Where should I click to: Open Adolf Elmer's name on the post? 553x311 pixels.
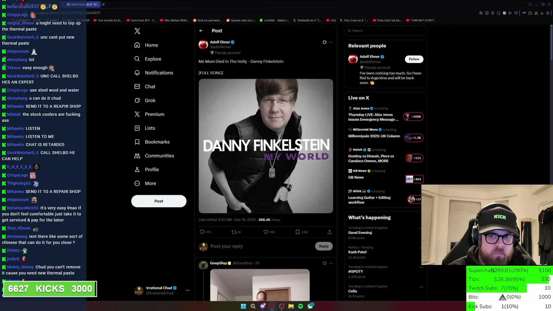(x=220, y=42)
